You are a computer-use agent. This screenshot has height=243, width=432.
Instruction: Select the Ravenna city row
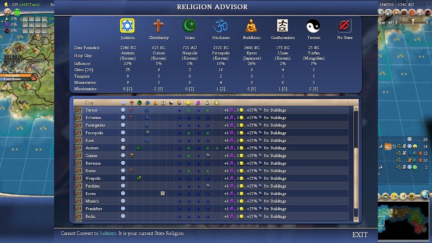[x=212, y=163]
